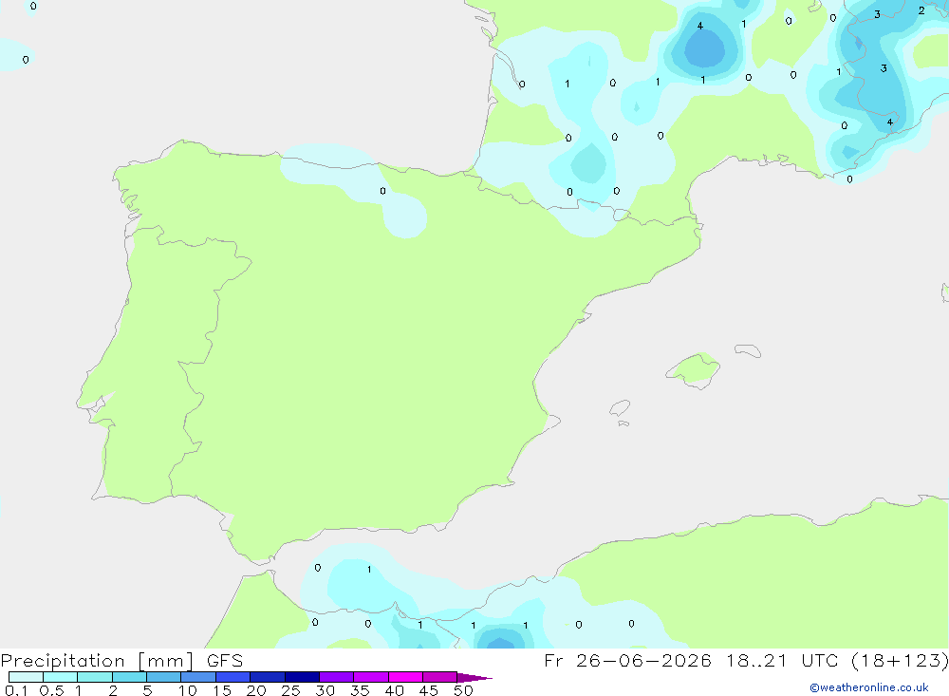Open the weatheronline.co.uk copyright link
The height and width of the screenshot is (696, 949).
pos(869,687)
